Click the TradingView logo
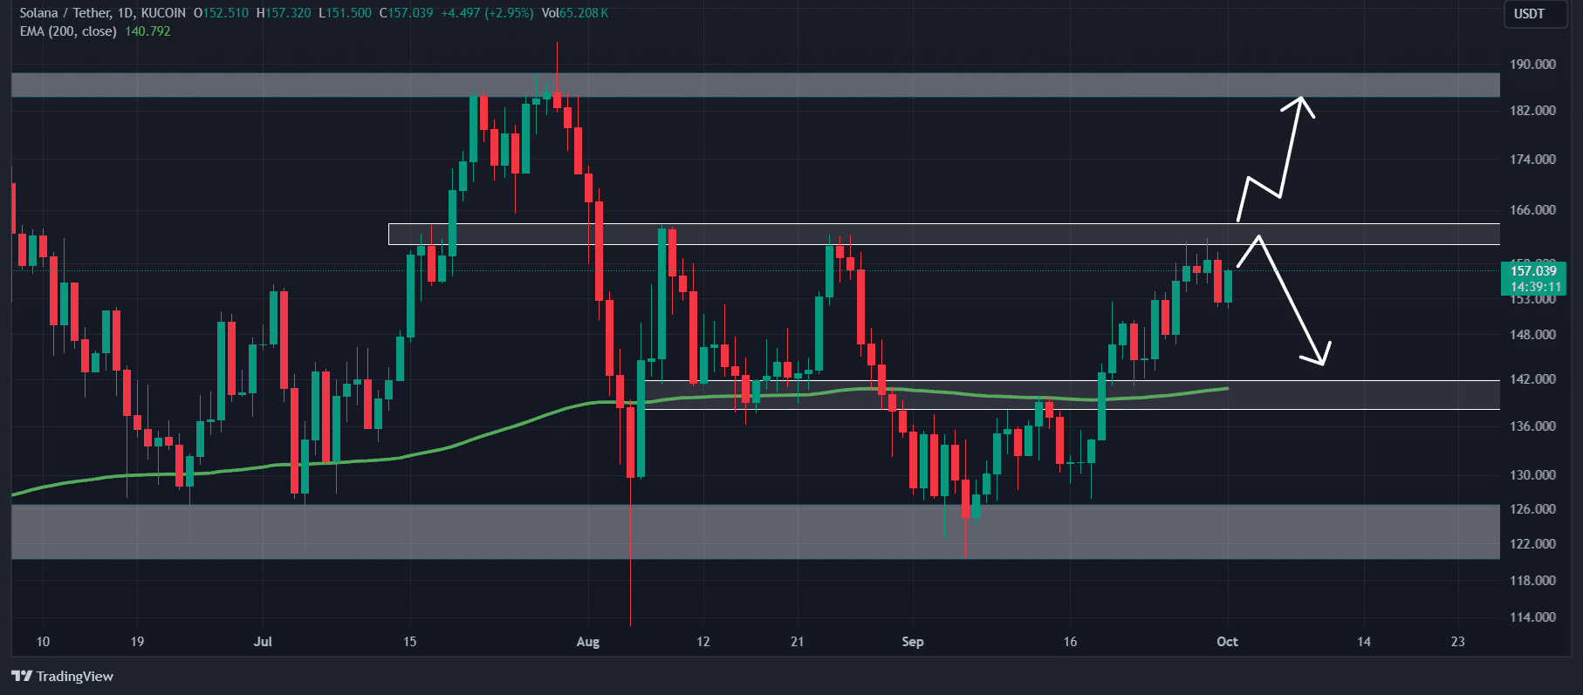The height and width of the screenshot is (695, 1583). [x=63, y=676]
